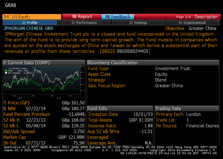Click the Page 1/4 indicator
This screenshot has height=159, width=223.
pos(184,17)
